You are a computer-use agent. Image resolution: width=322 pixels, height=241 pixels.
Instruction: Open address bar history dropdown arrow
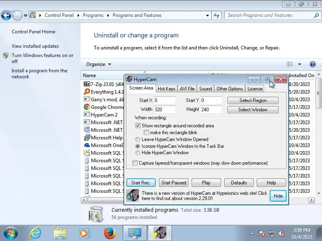click(207, 15)
